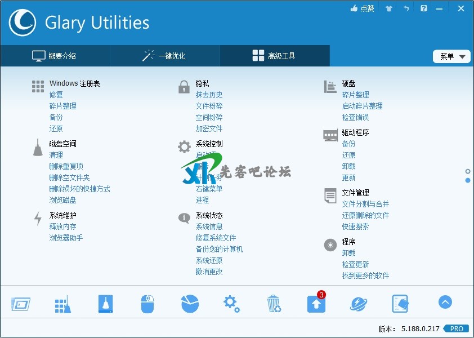
Task: Open the 文件分割与合并 link
Action: click(365, 204)
